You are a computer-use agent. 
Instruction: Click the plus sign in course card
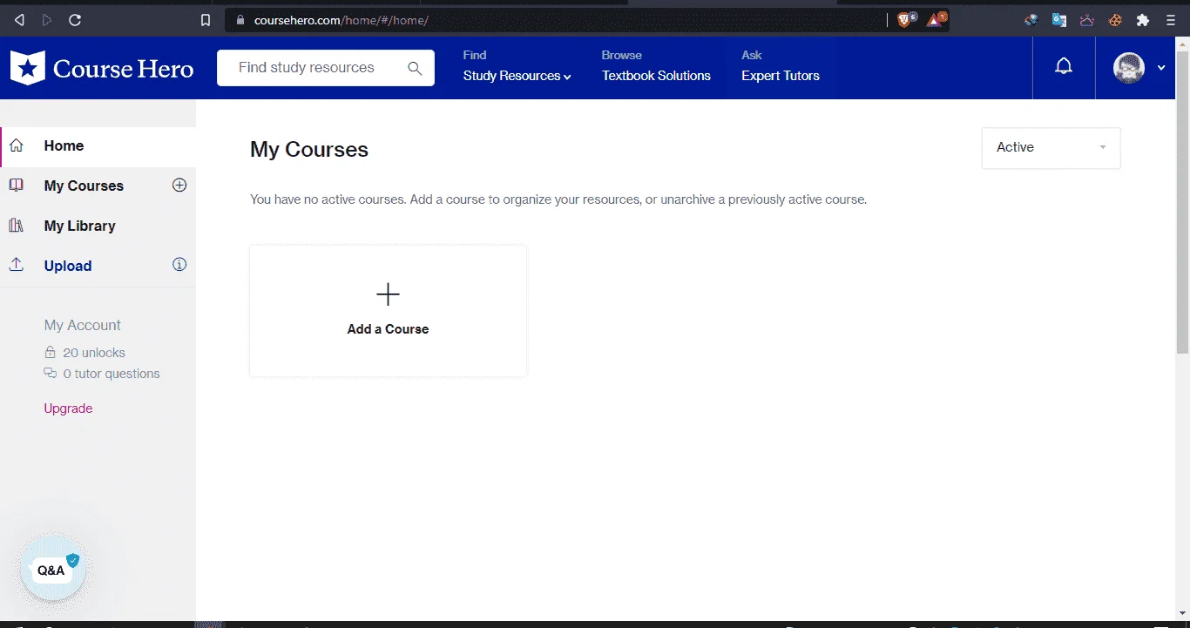tap(388, 294)
